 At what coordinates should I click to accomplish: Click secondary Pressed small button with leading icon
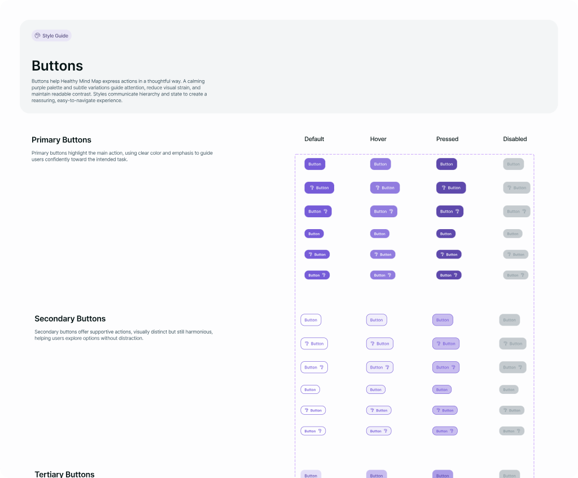click(445, 410)
